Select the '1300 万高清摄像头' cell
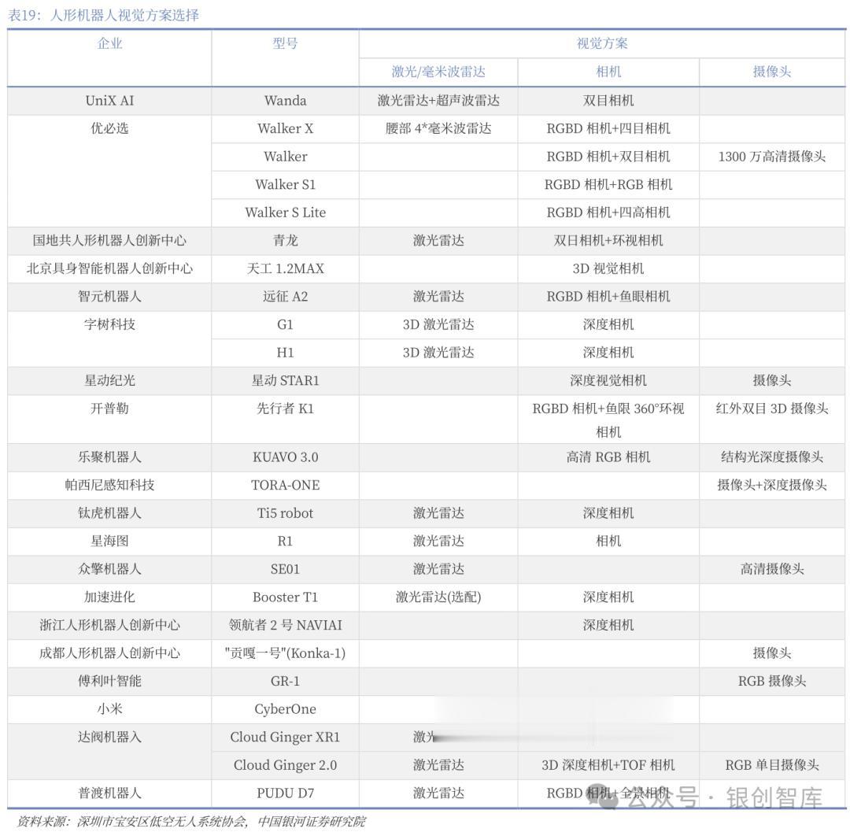The image size is (850, 832). tap(772, 157)
